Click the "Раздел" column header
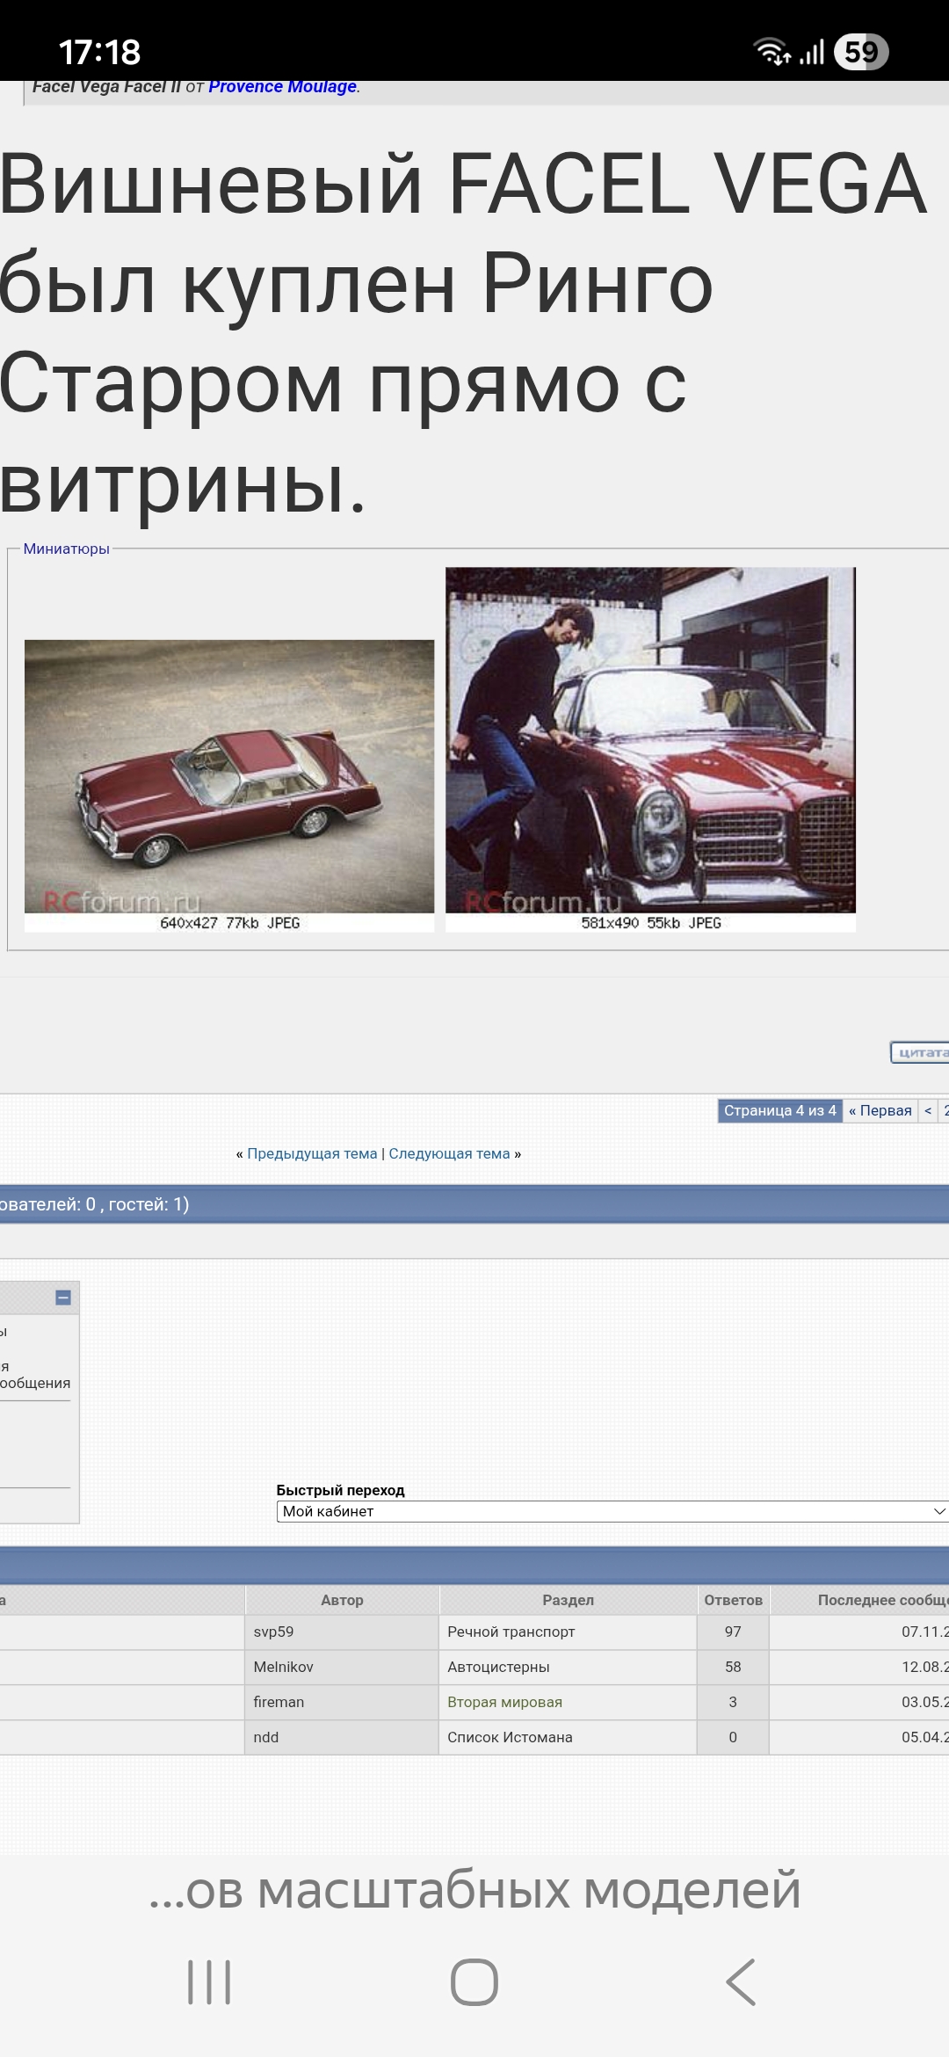 (568, 1600)
